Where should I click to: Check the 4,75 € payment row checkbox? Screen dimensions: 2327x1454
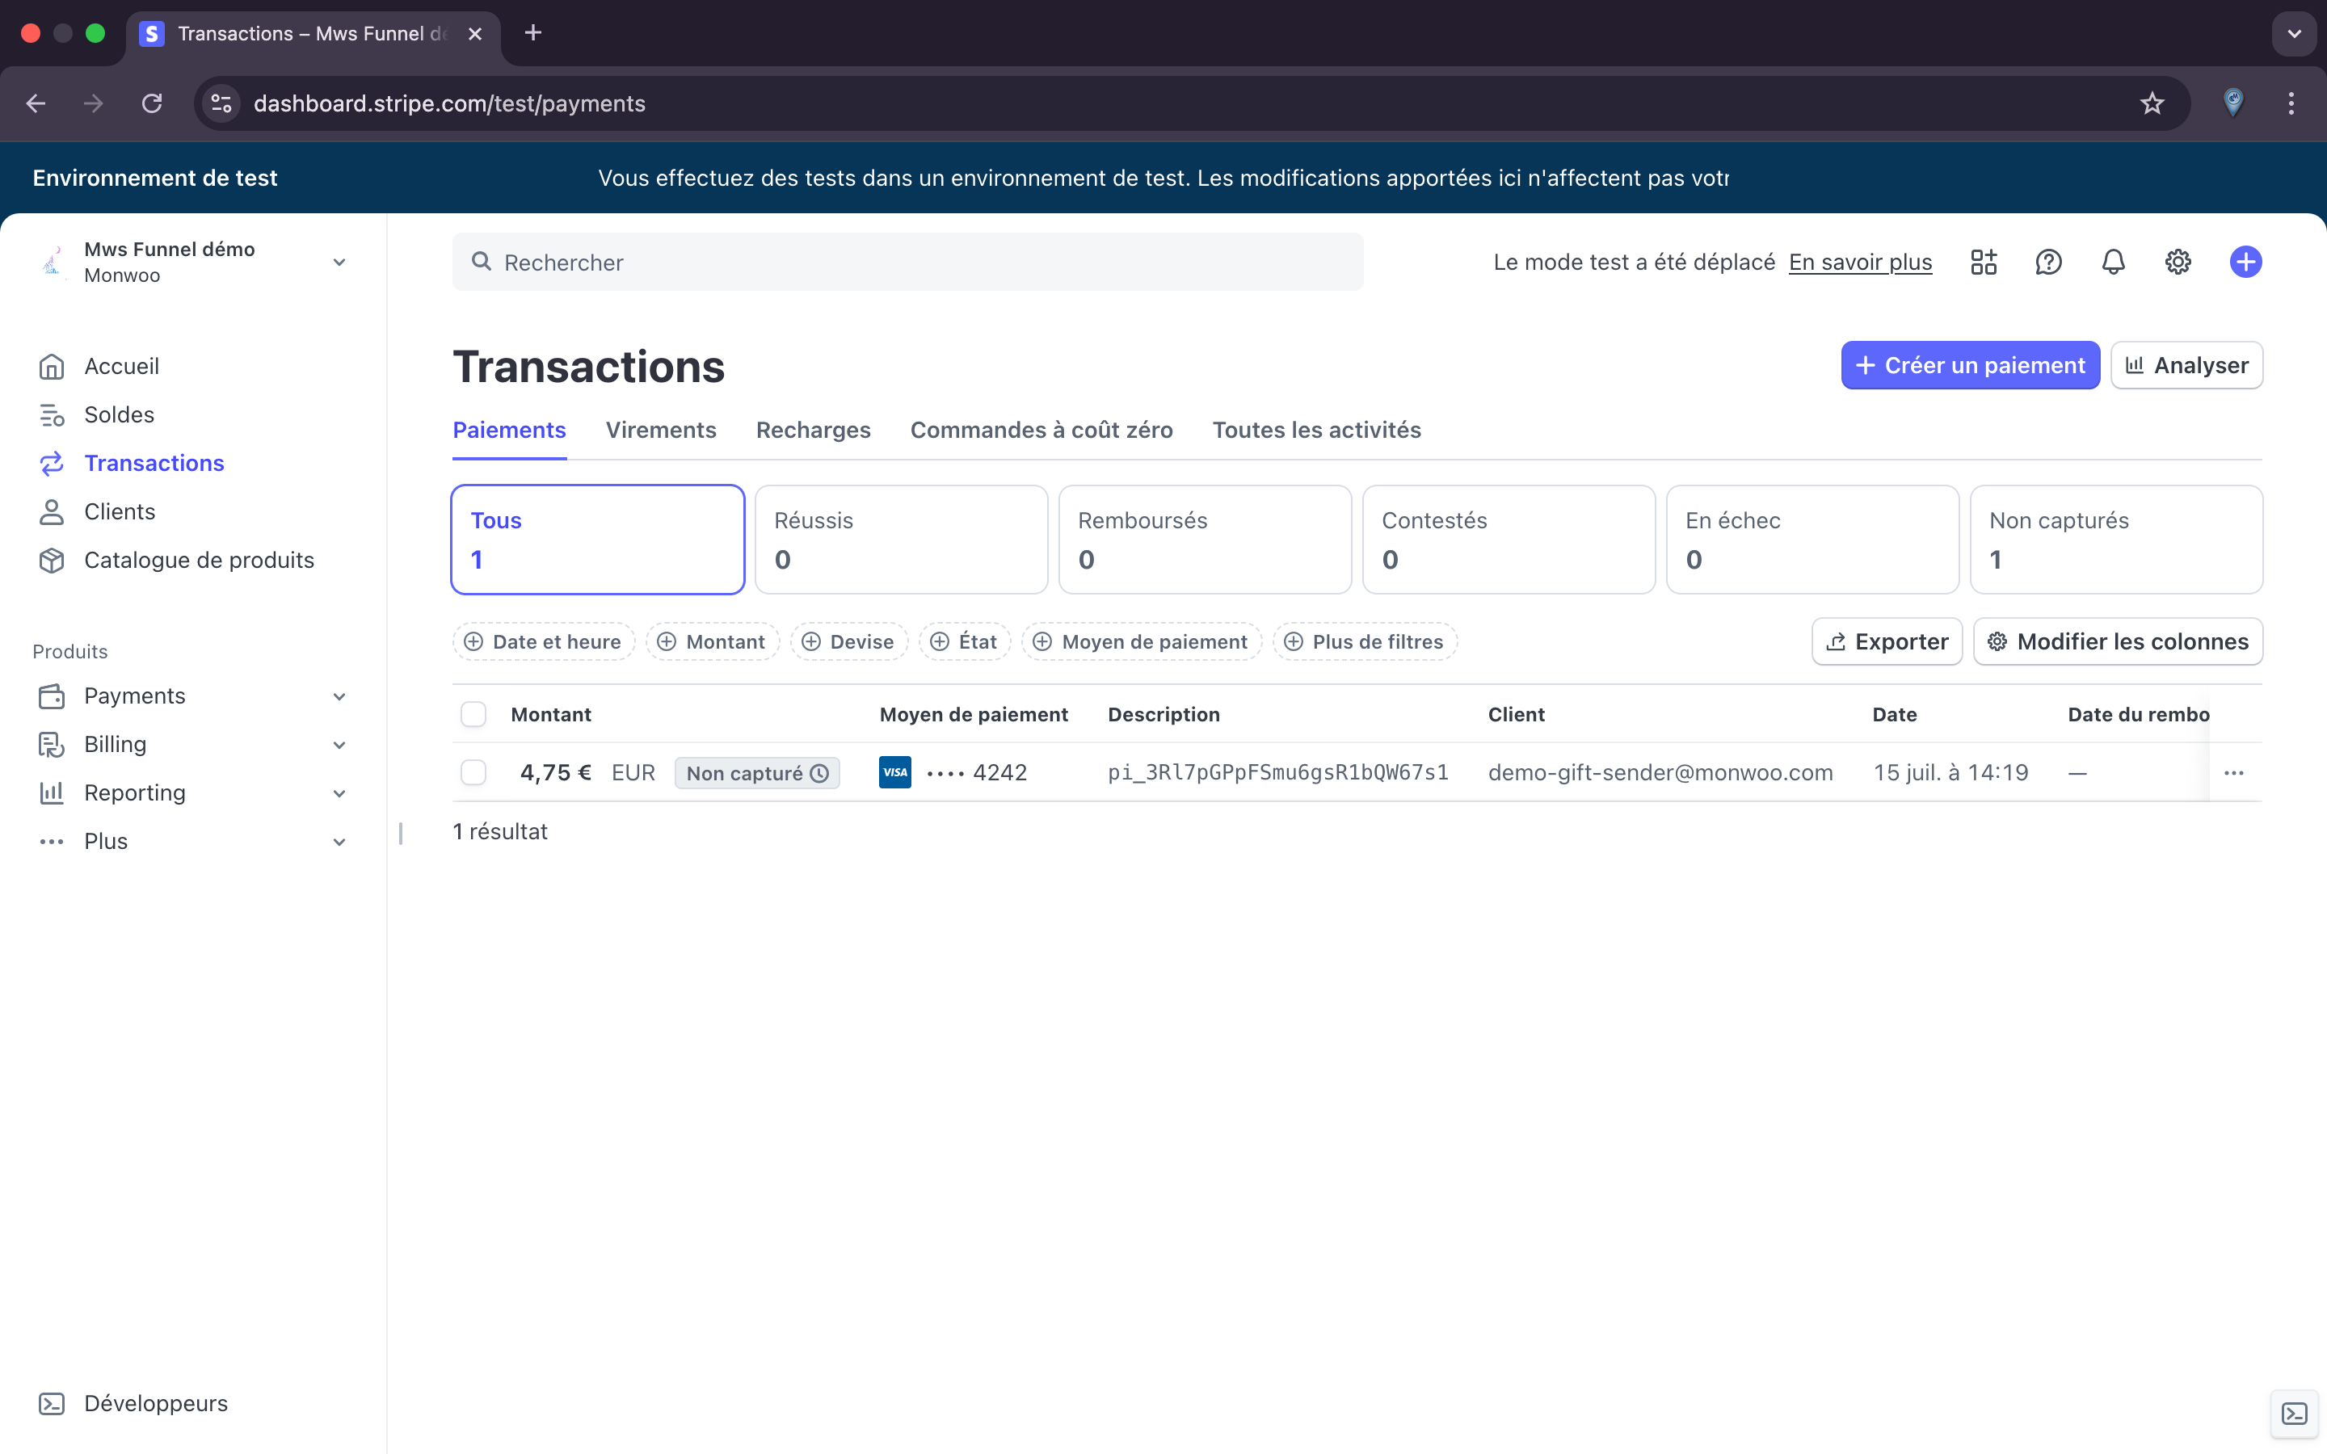click(x=473, y=773)
